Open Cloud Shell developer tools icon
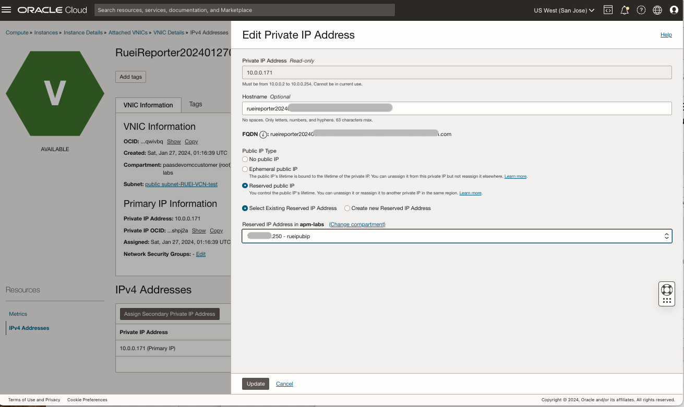The image size is (684, 407). click(608, 10)
